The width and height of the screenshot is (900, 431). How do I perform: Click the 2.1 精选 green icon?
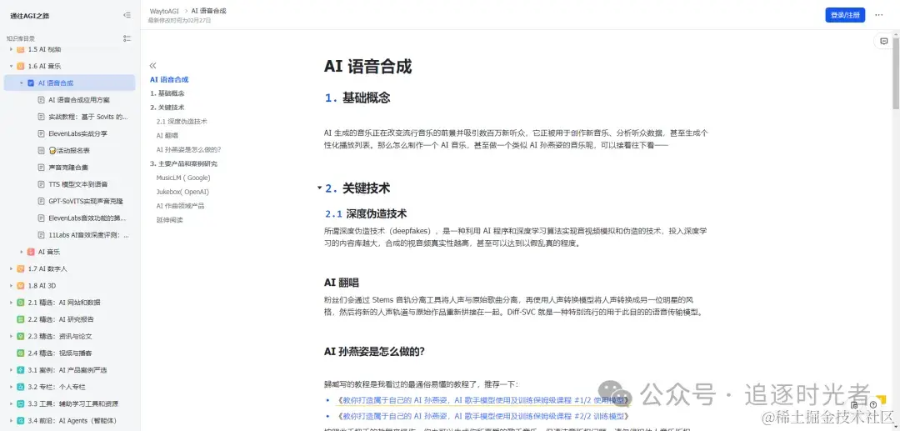tap(21, 303)
